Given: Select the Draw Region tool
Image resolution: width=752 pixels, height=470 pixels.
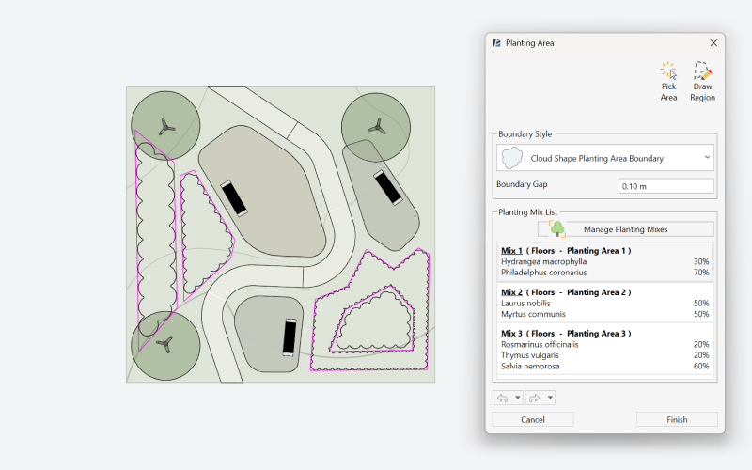Looking at the screenshot, I should tap(702, 81).
